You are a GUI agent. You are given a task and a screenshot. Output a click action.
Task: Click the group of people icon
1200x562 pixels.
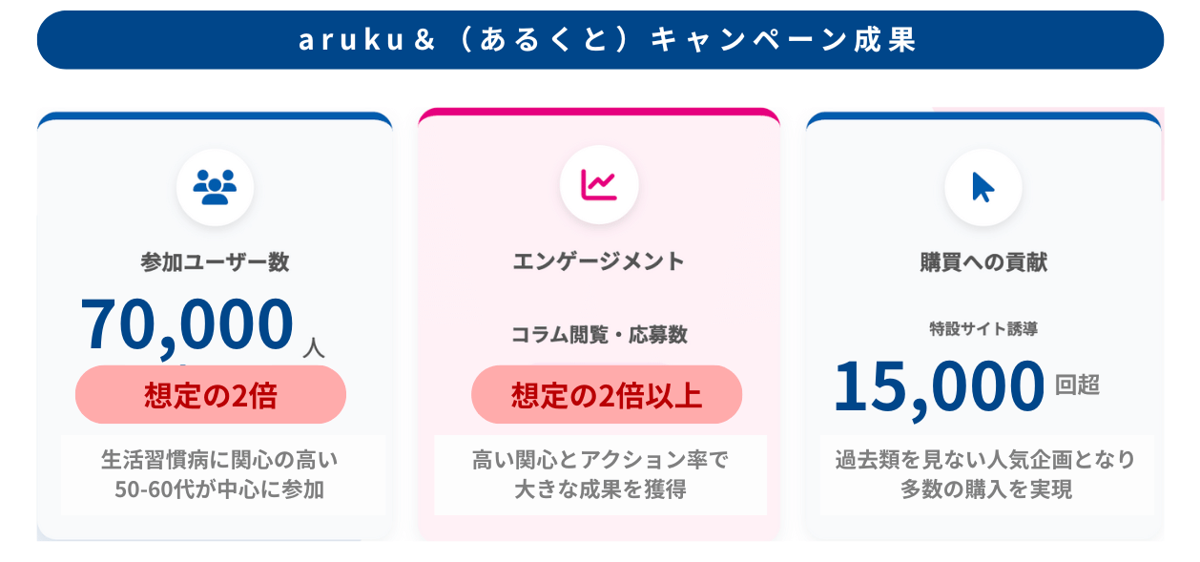point(215,187)
